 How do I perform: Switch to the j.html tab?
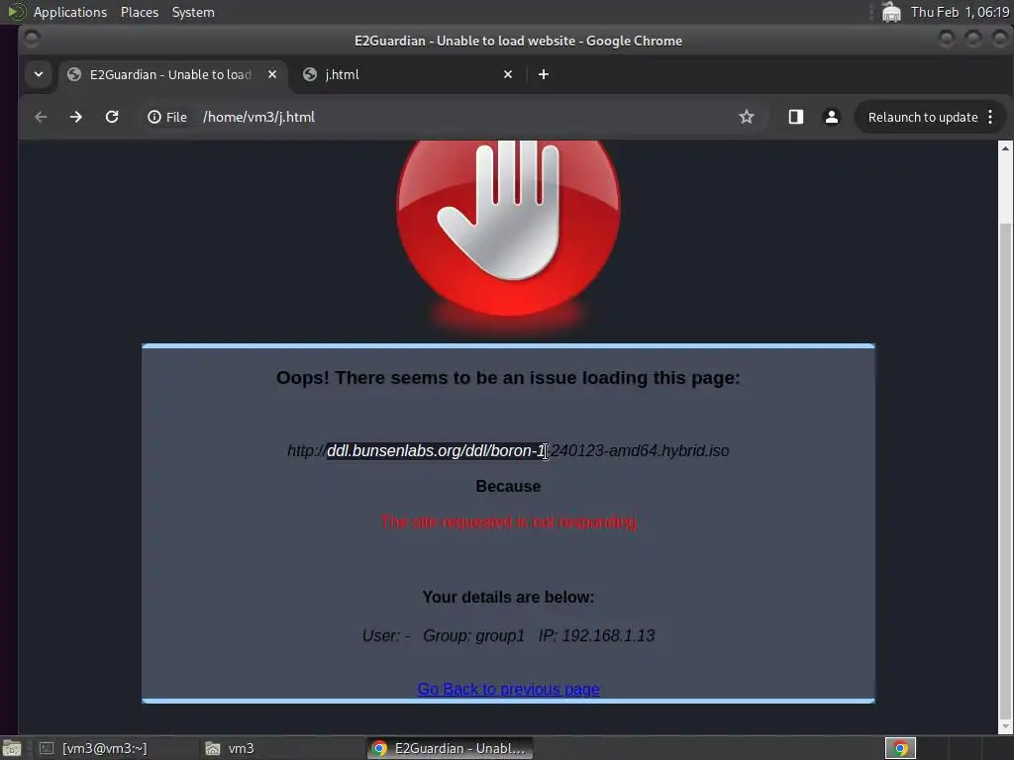coord(407,74)
